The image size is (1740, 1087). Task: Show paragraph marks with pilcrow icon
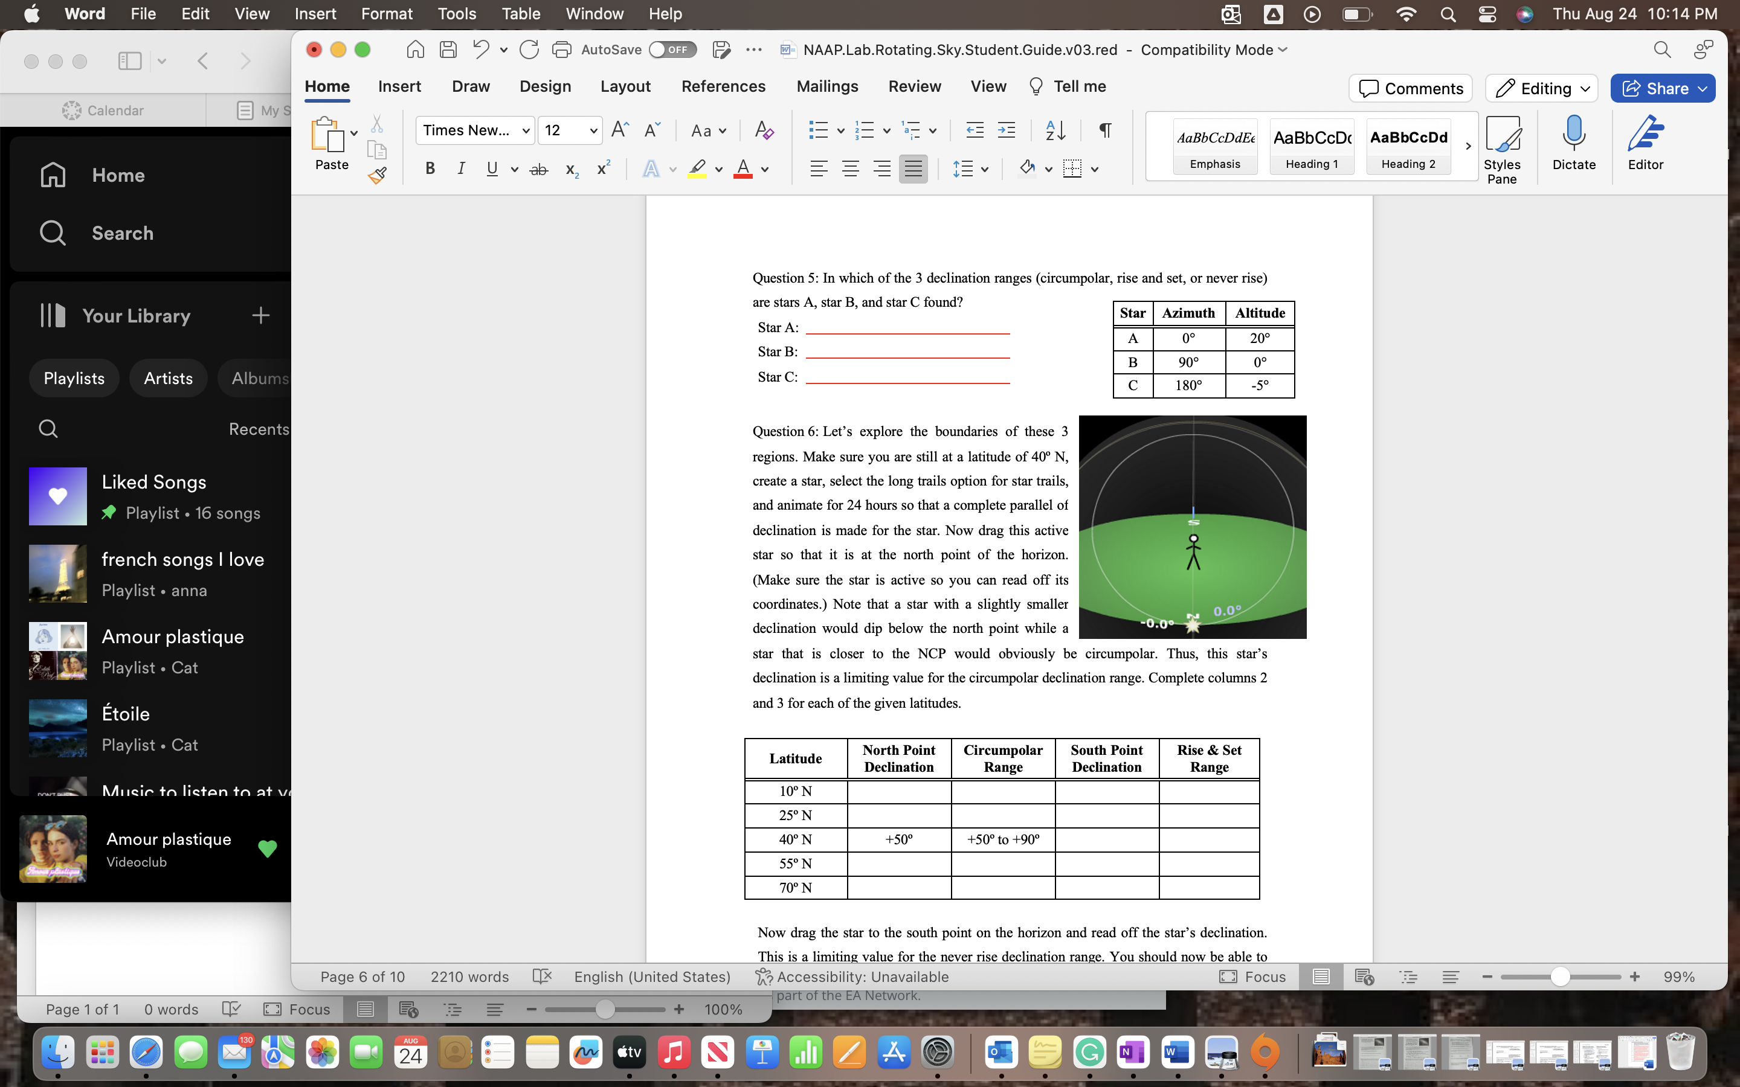[1105, 130]
